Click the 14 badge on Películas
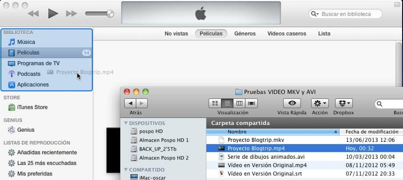The height and width of the screenshot is (180, 403). (x=87, y=53)
